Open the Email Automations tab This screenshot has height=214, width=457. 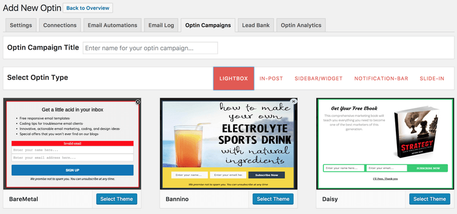tap(113, 25)
